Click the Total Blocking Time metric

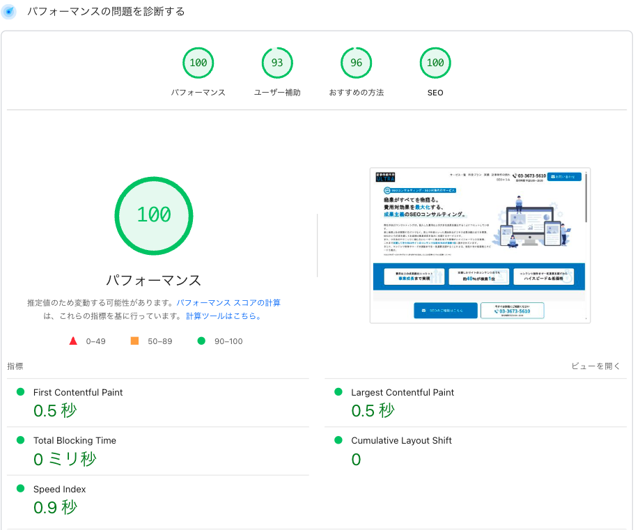pos(75,441)
